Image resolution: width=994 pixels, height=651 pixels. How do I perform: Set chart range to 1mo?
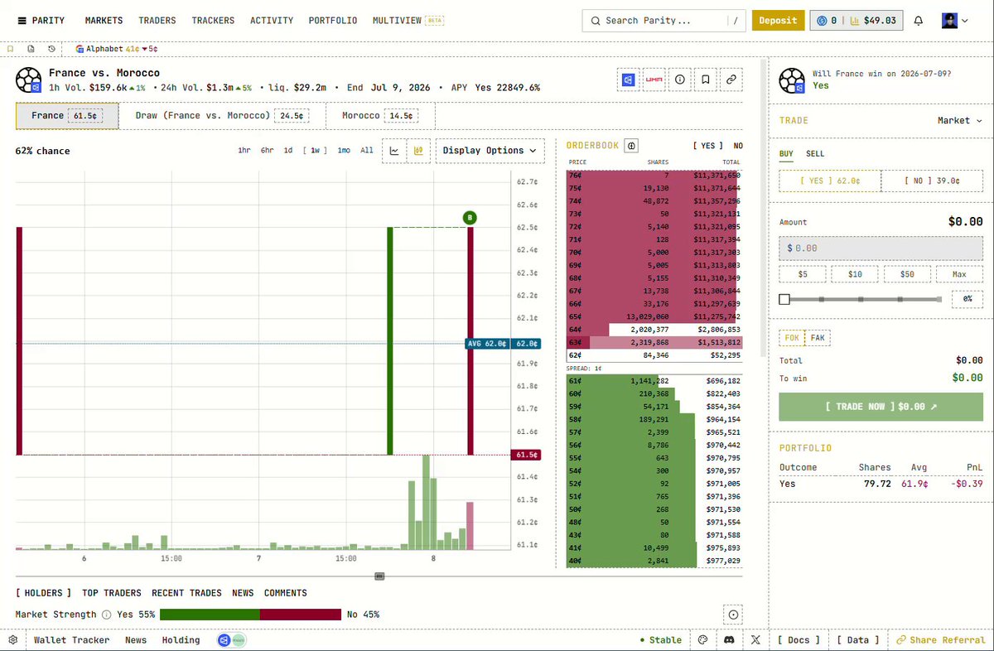[x=344, y=151]
